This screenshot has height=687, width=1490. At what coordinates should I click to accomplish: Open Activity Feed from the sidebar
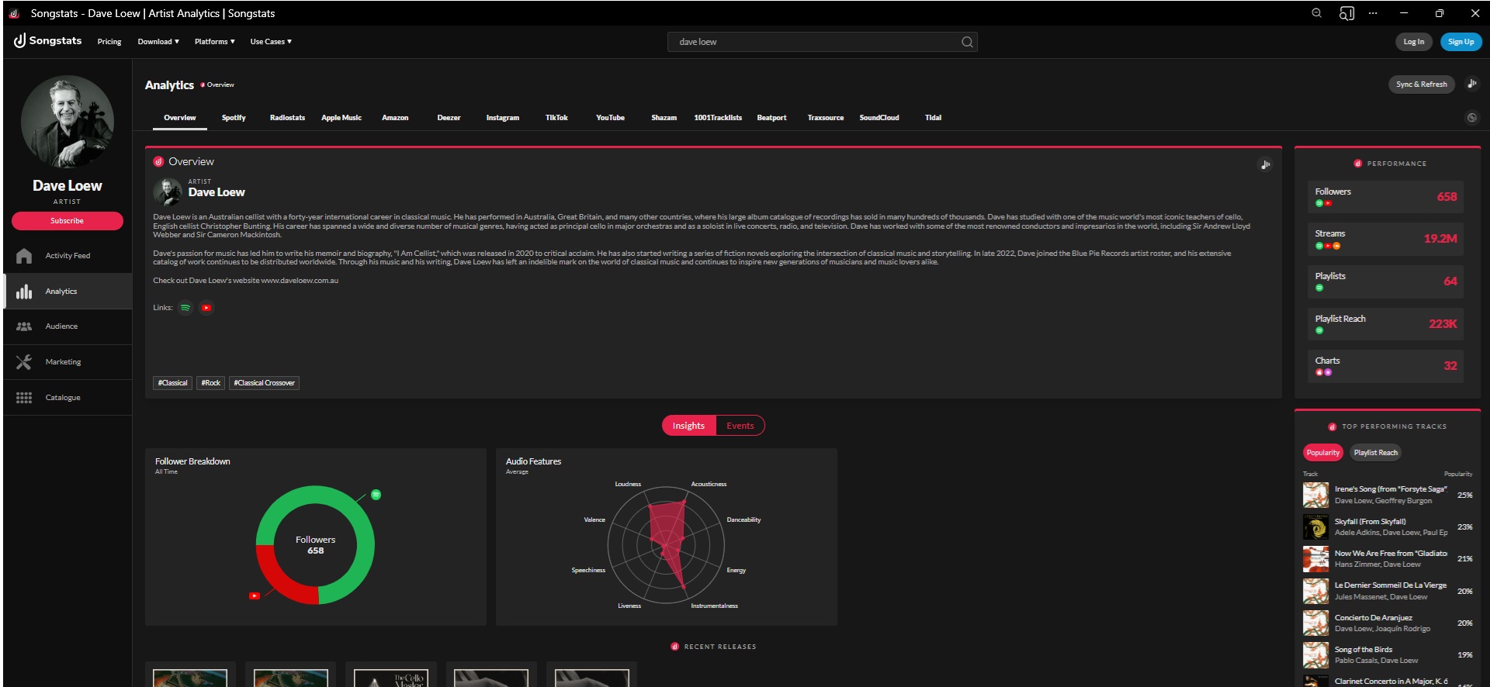click(68, 256)
